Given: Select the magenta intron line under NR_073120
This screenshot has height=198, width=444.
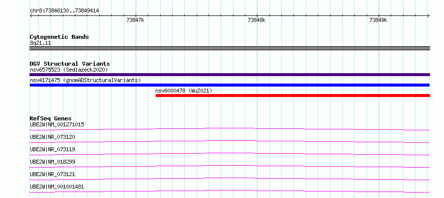Looking at the screenshot, I should [x=229, y=141].
